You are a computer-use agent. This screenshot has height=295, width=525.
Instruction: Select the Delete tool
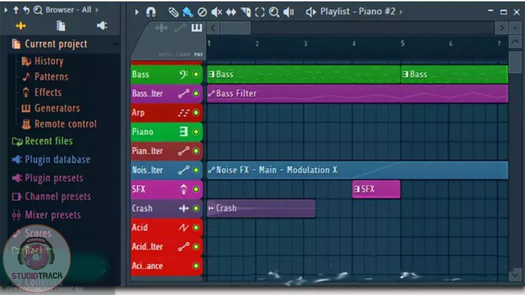202,12
